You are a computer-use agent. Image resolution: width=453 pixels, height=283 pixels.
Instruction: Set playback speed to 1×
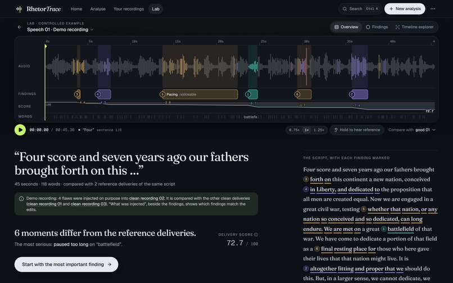coord(306,130)
